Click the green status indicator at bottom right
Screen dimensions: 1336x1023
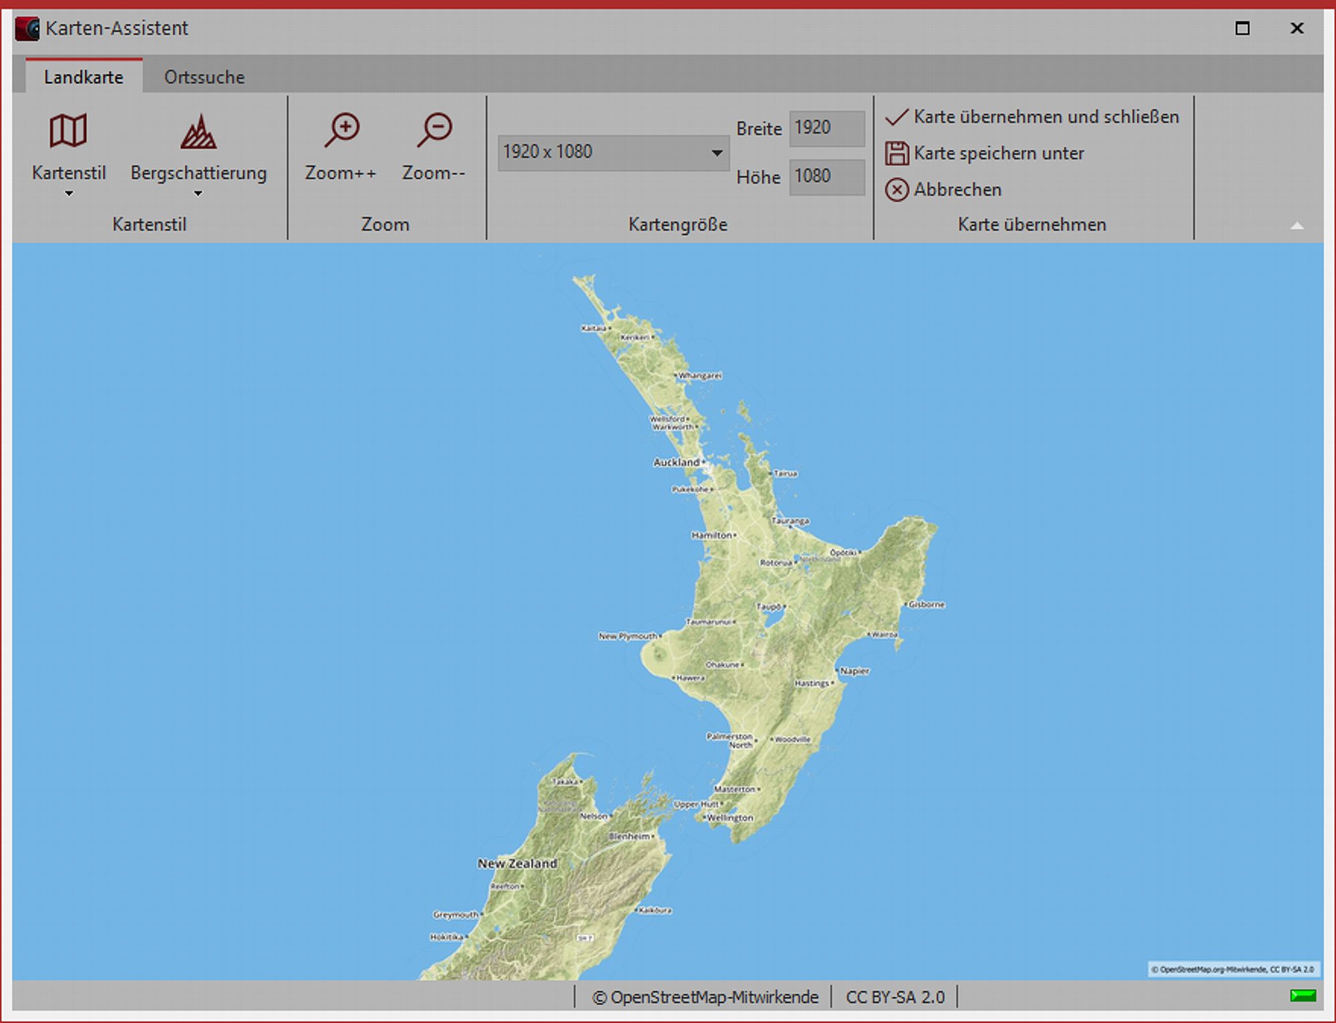pyautogui.click(x=1303, y=996)
